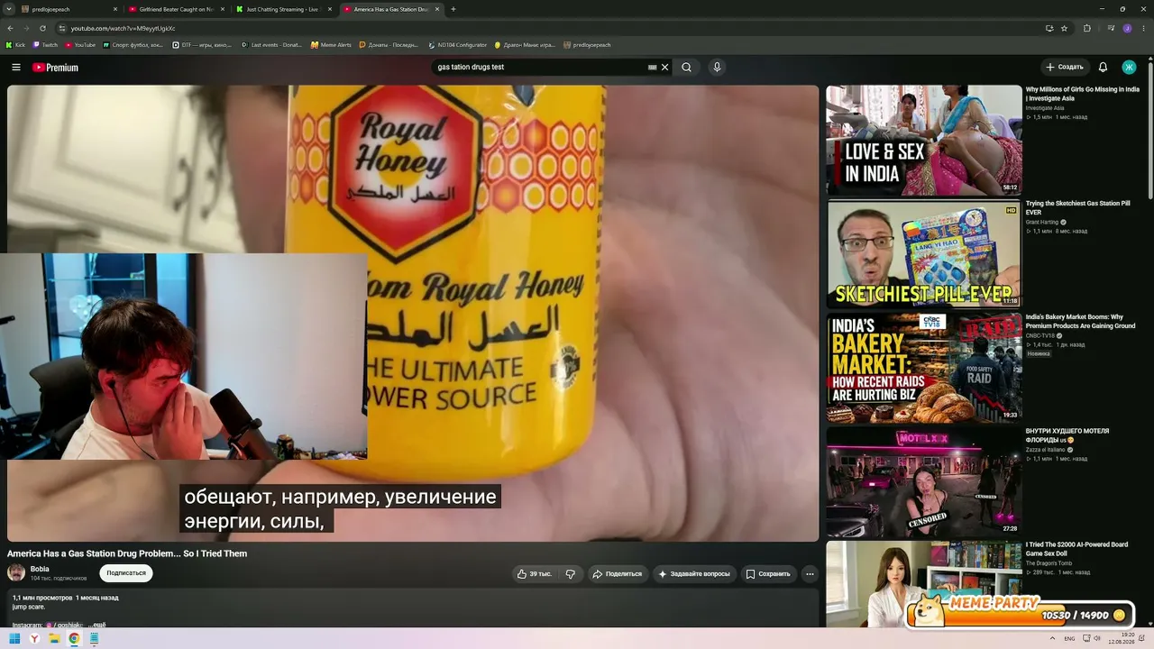
Task: Click the YouTube URL address bar
Action: pyautogui.click(x=541, y=28)
